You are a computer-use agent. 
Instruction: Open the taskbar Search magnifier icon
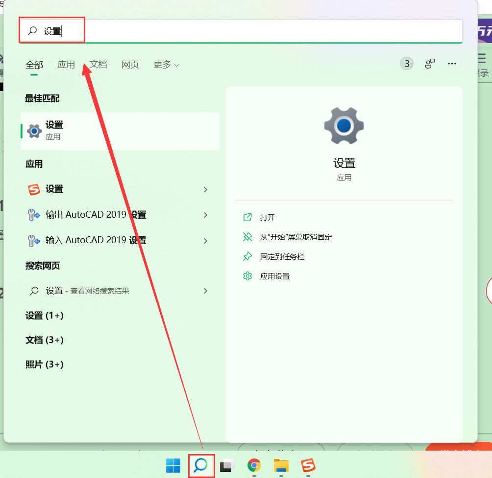click(201, 465)
